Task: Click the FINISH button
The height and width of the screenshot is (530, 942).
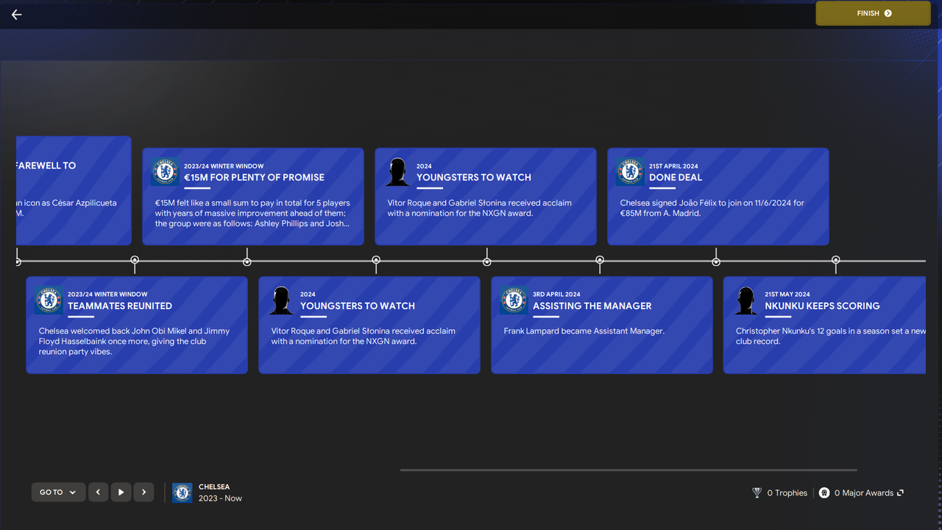Action: coord(874,13)
